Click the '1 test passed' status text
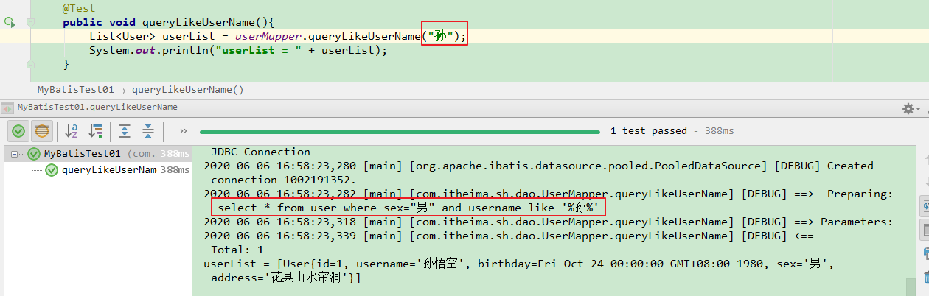The width and height of the screenshot is (929, 296). 649,131
